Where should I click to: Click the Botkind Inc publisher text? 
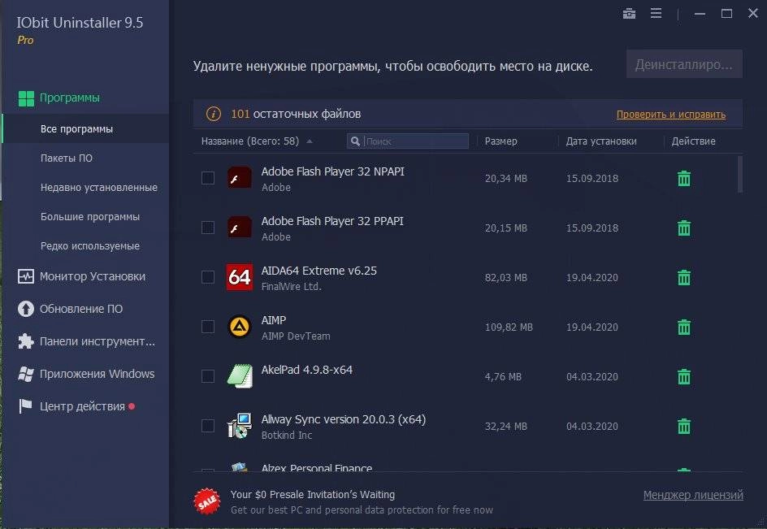[x=287, y=435]
